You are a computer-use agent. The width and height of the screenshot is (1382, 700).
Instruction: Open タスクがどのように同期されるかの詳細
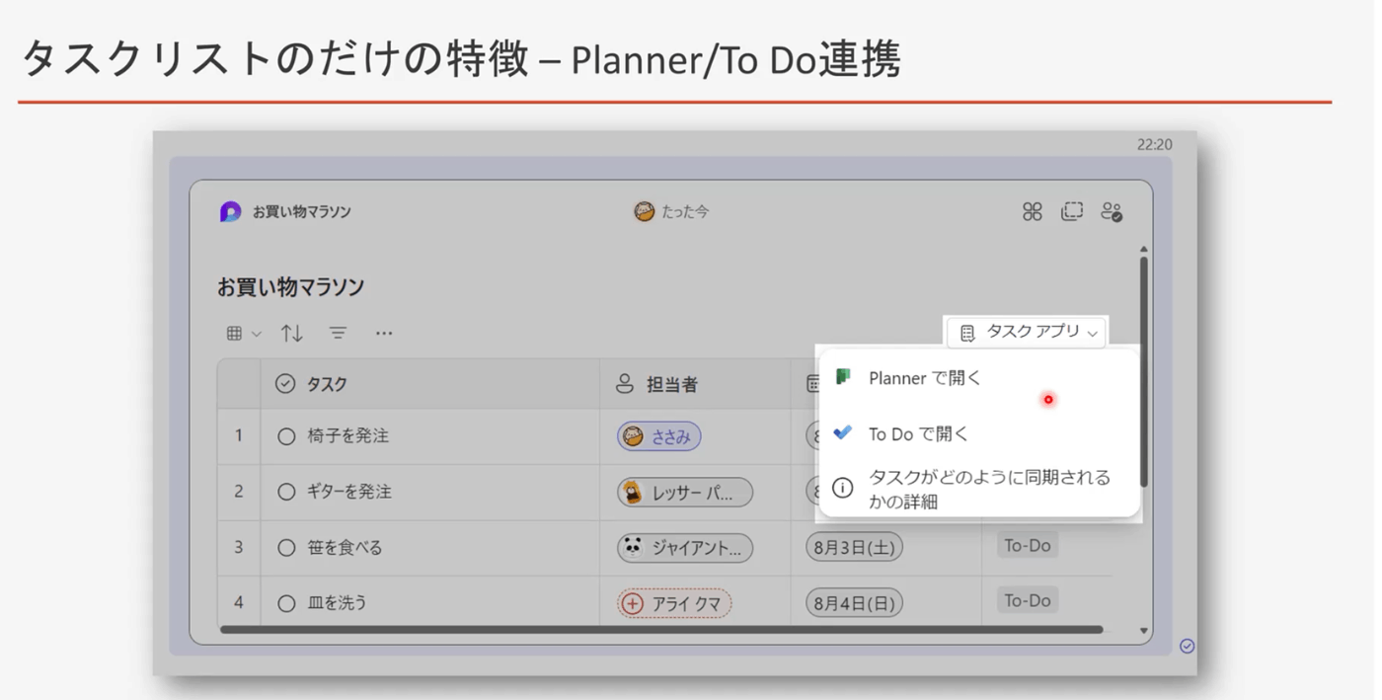point(979,489)
